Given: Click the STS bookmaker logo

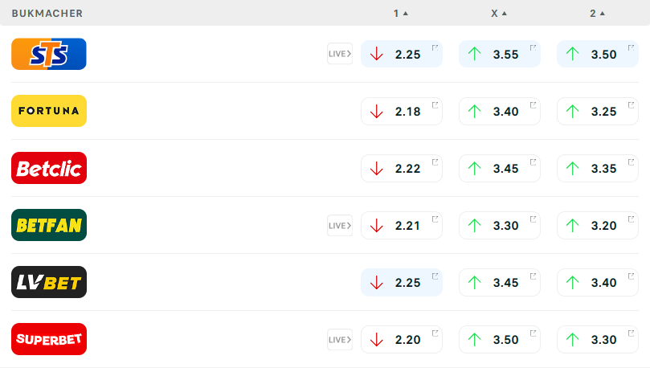Looking at the screenshot, I should coord(49,54).
